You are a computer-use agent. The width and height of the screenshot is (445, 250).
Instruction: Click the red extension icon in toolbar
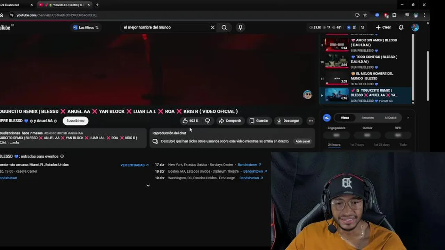[386, 15]
